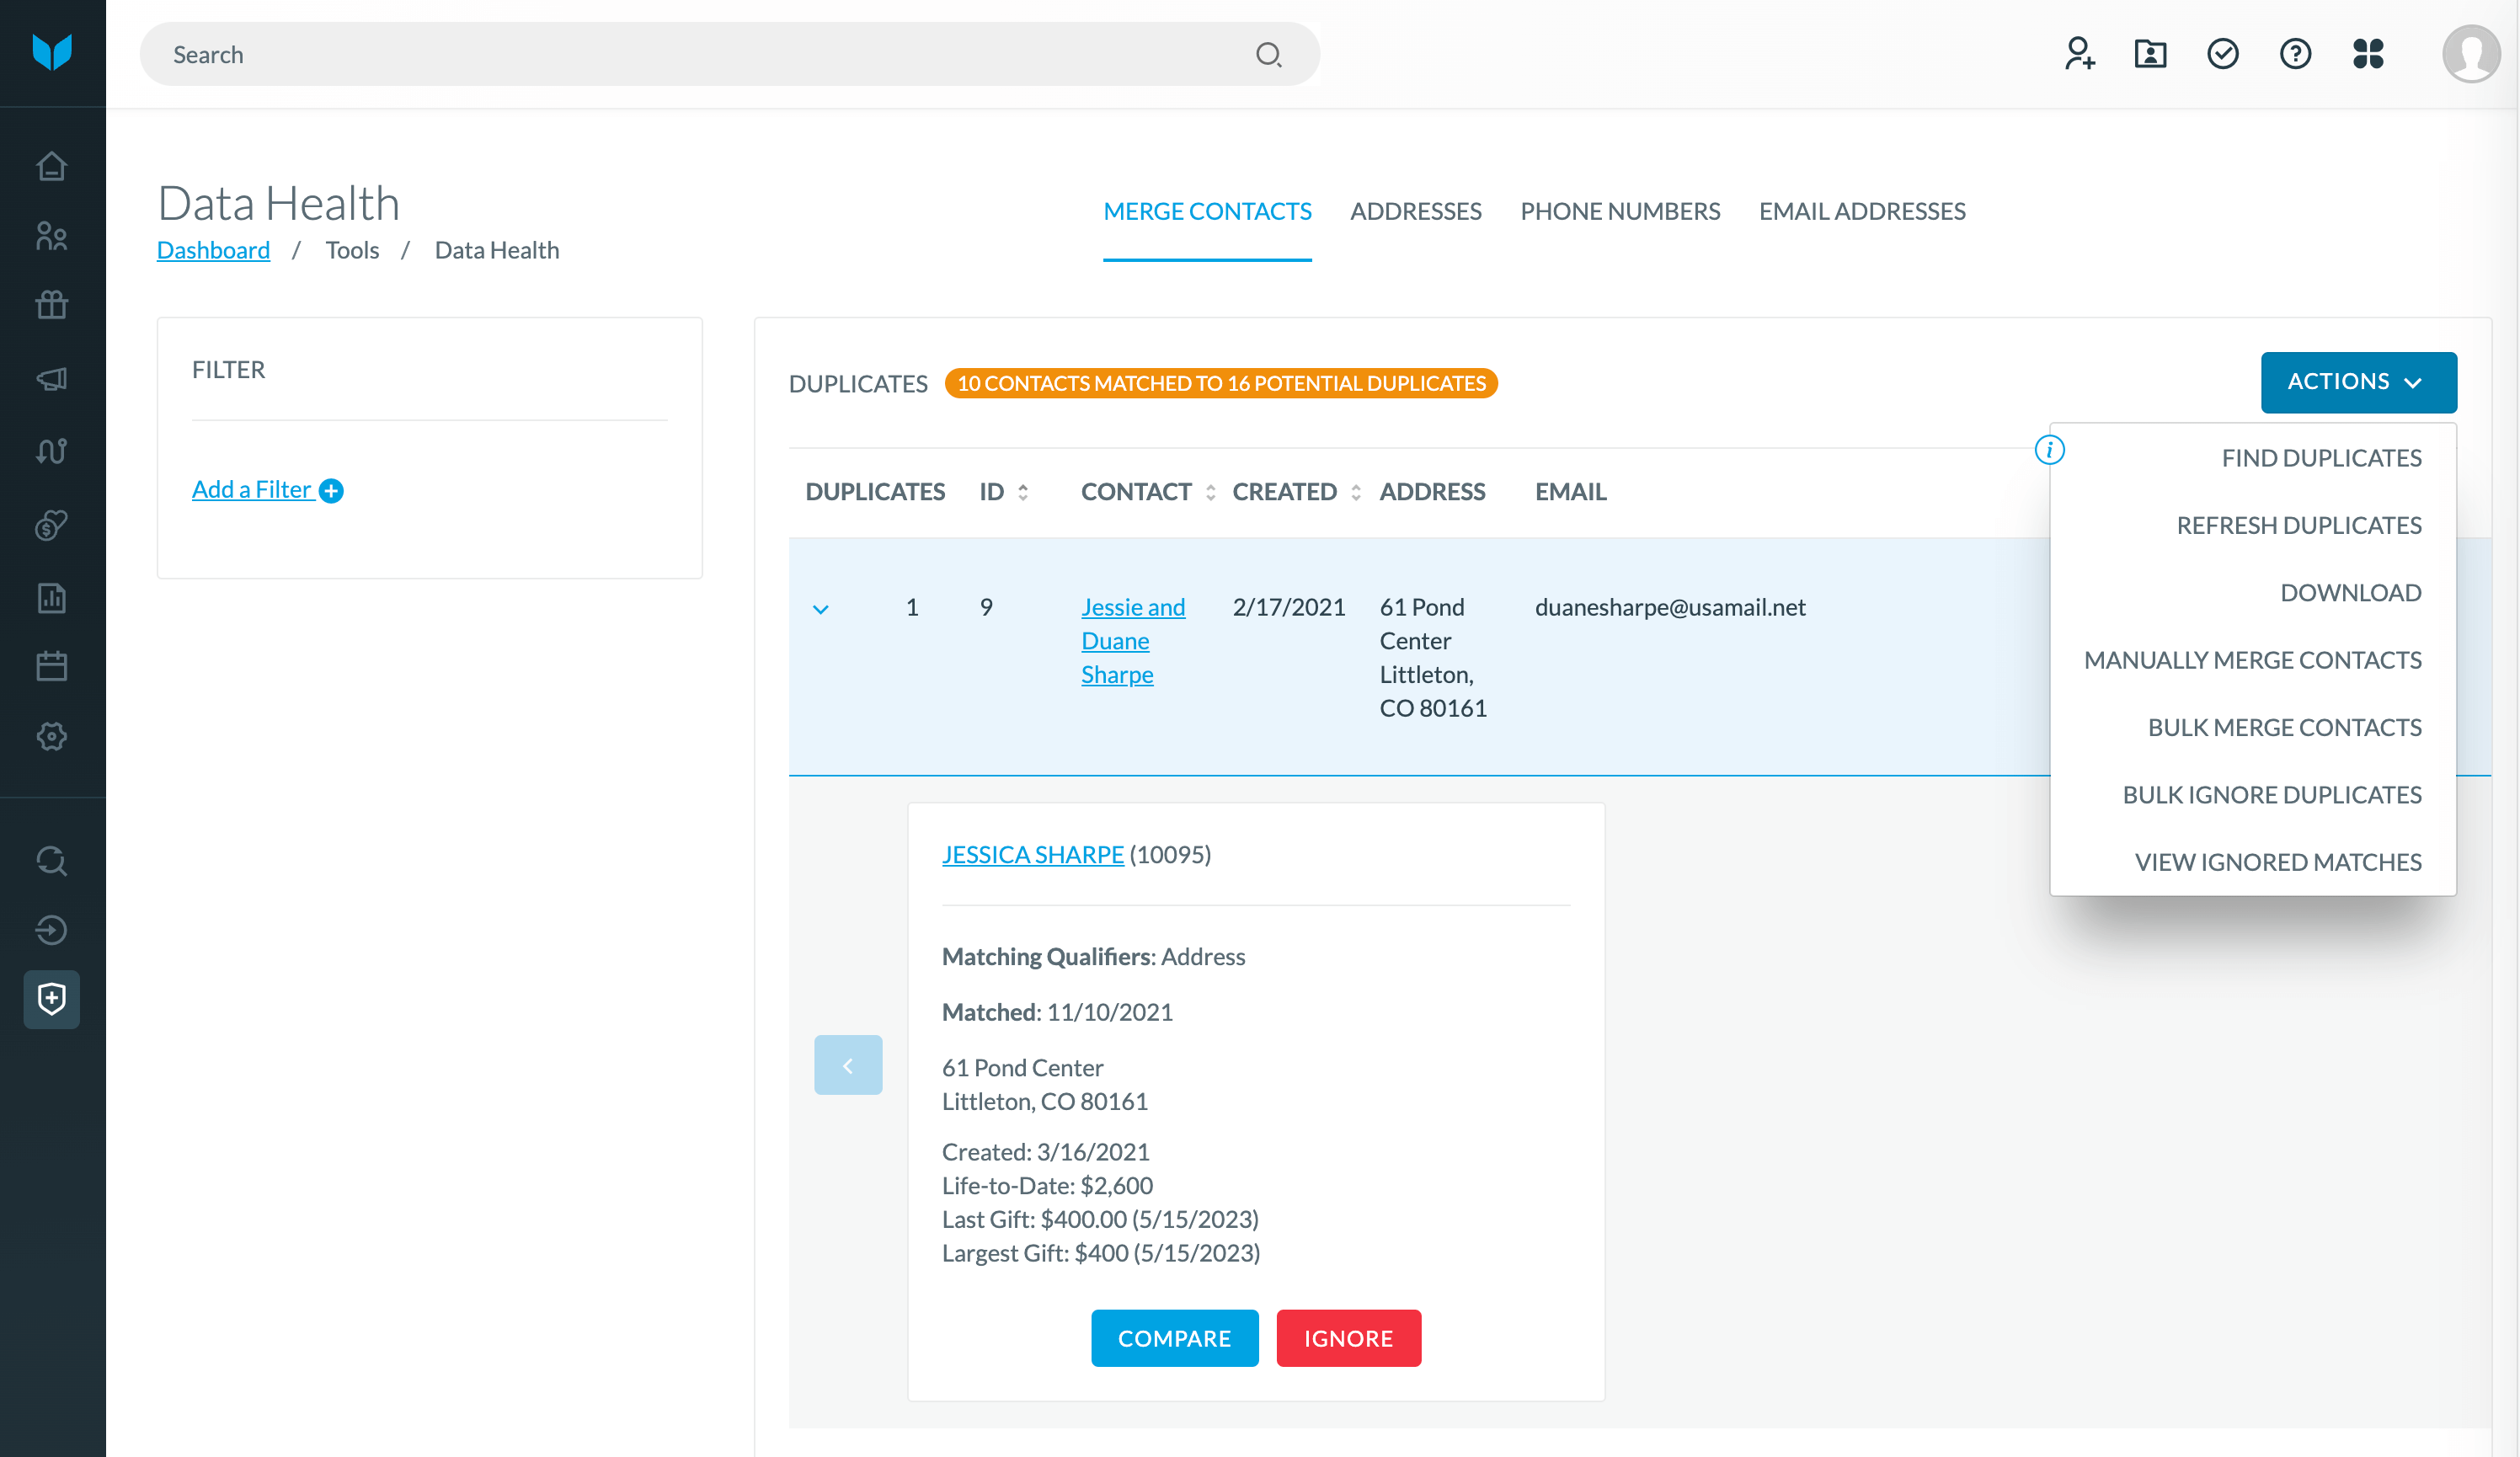
Task: Switch to the ADDRESSES tab
Action: tap(1415, 211)
